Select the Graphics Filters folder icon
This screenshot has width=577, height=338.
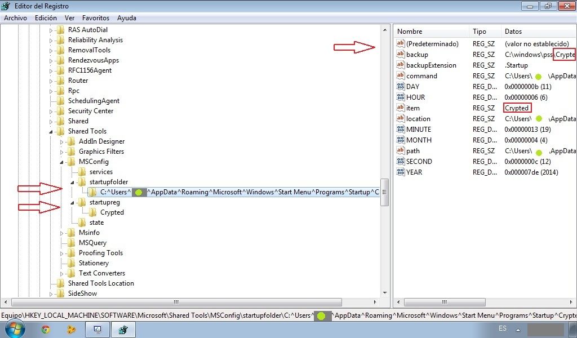click(x=71, y=151)
